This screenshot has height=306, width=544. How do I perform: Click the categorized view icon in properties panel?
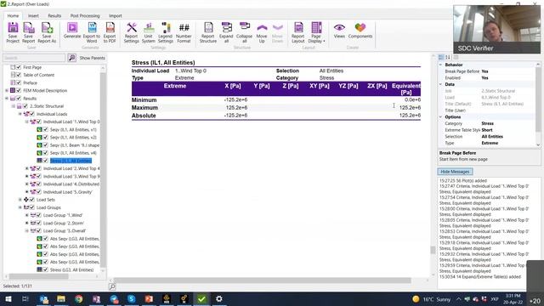(x=441, y=57)
